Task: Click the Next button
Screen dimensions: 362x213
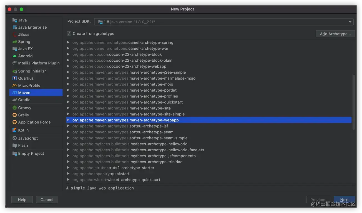Action: [x=344, y=200]
